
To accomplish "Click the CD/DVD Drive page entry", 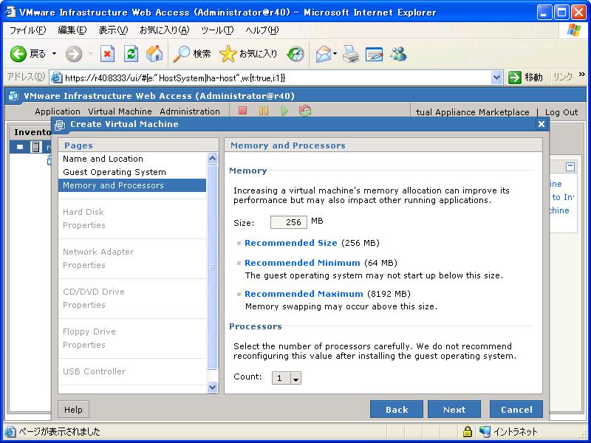I will (x=94, y=292).
